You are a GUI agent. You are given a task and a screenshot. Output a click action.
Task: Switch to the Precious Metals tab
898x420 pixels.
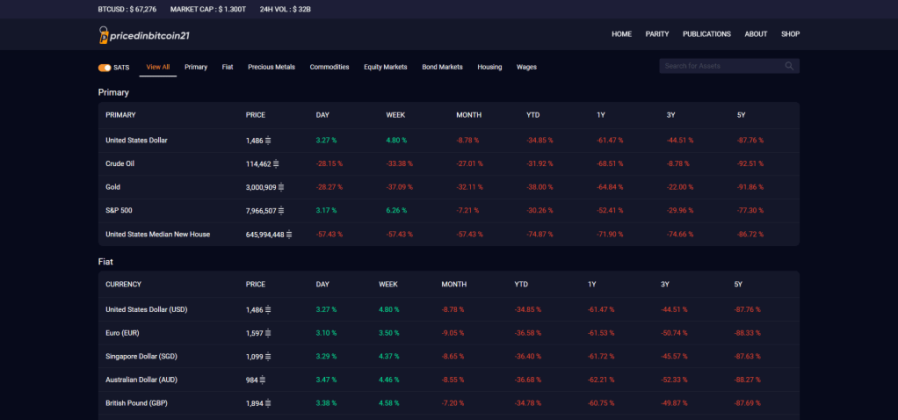point(272,67)
